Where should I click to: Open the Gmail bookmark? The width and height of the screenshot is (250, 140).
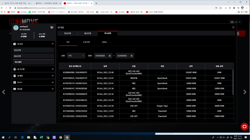(x=90, y=12)
